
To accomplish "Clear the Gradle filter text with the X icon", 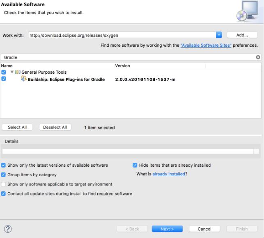I will [x=258, y=57].
